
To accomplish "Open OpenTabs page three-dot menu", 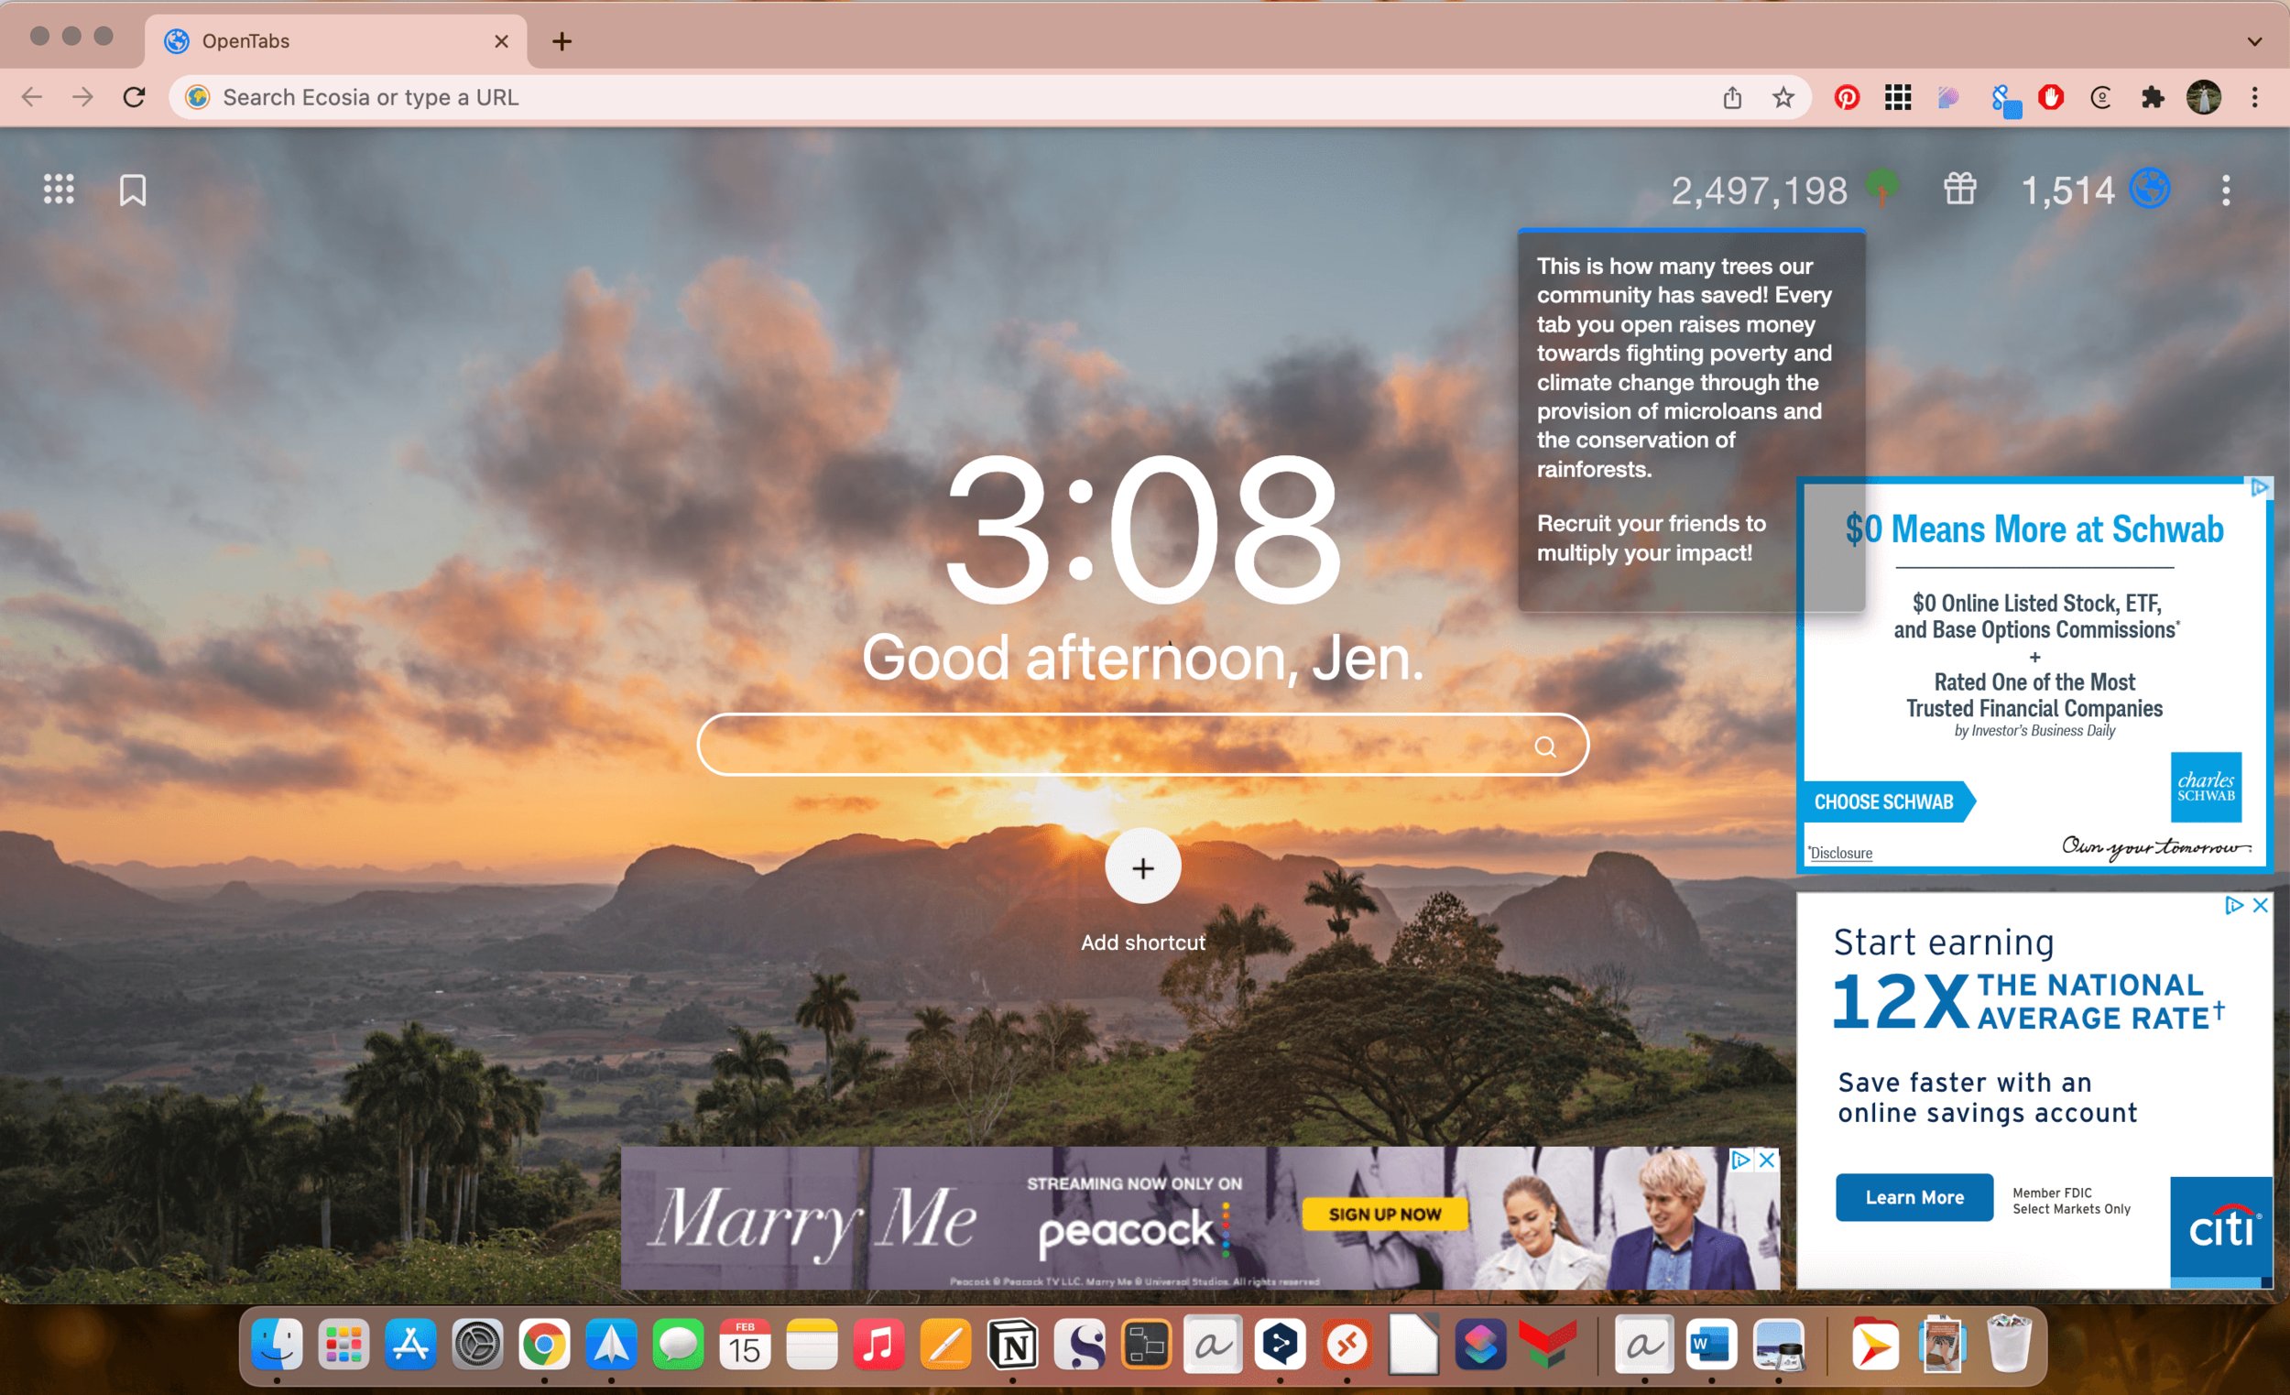I will click(x=2225, y=191).
